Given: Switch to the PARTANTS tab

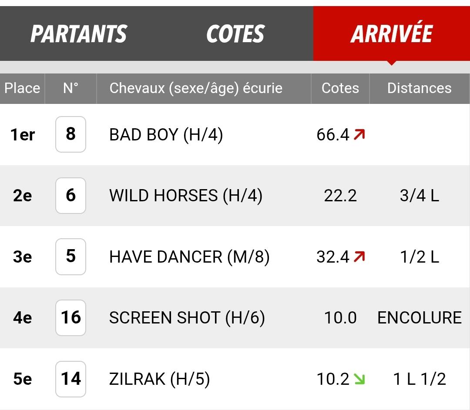Looking at the screenshot, I should coord(78,33).
